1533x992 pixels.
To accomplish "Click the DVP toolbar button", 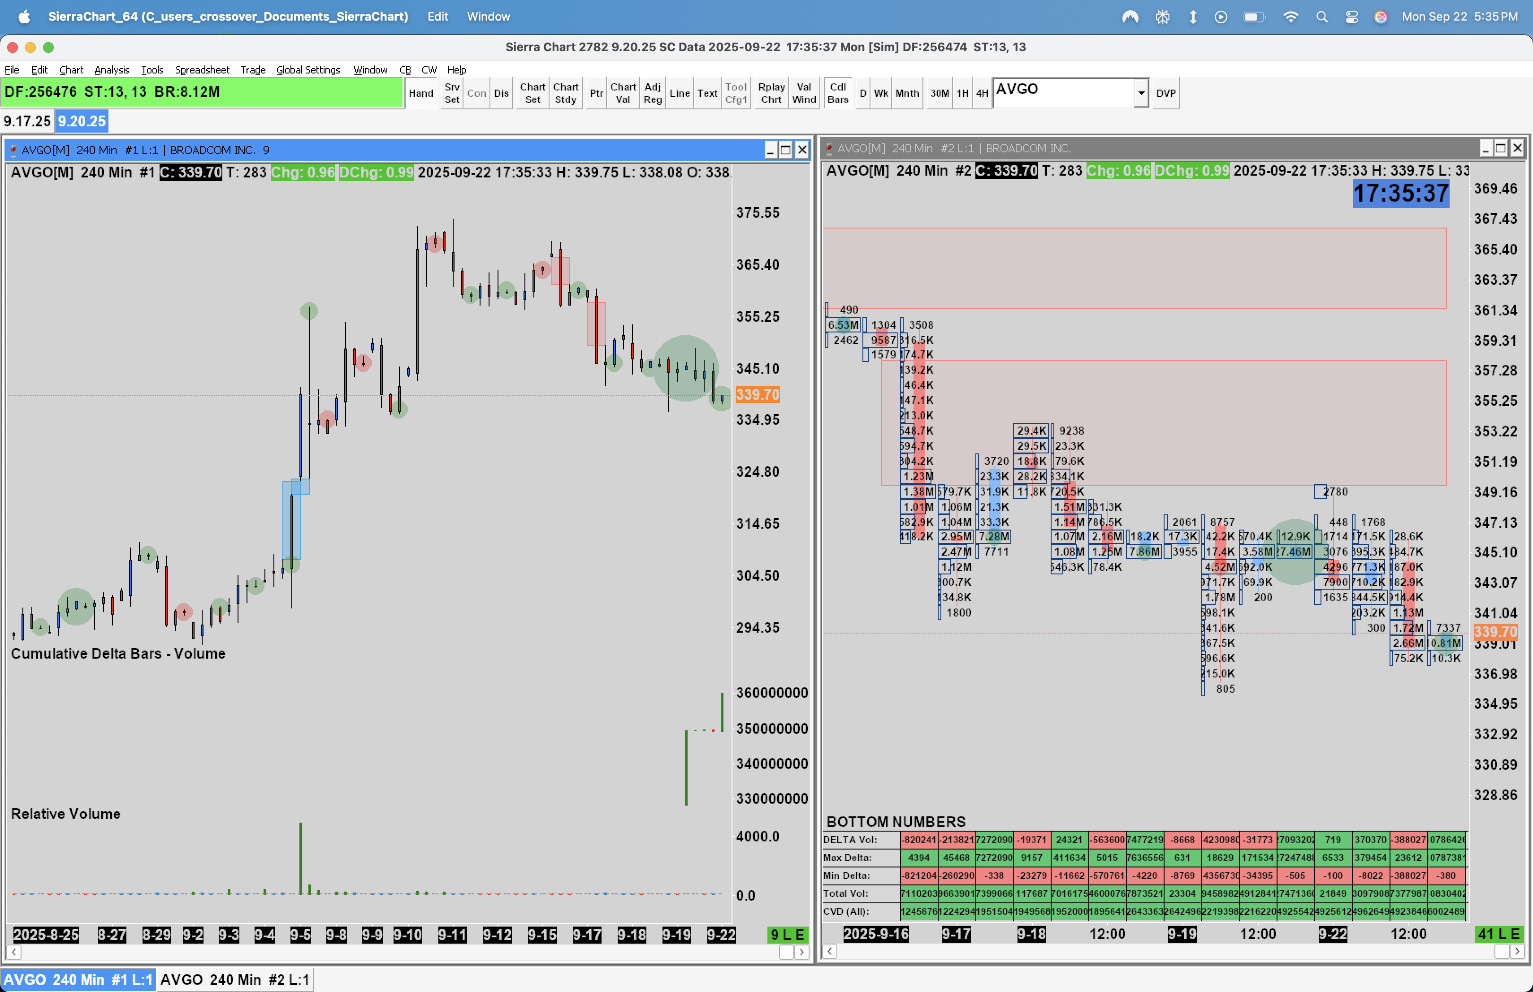I will [x=1165, y=93].
